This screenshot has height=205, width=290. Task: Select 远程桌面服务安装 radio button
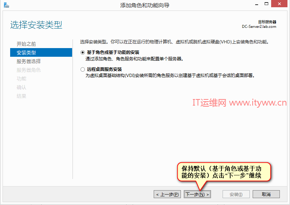click(83, 69)
